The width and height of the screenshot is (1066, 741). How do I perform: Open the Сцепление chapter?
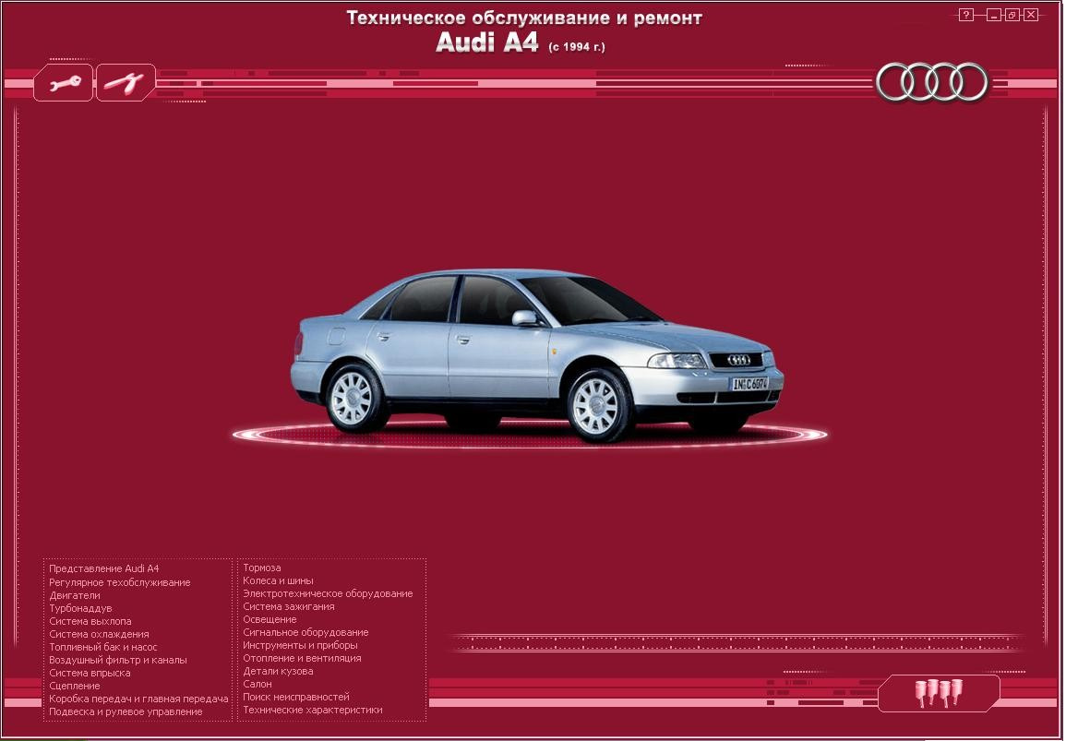coord(74,686)
